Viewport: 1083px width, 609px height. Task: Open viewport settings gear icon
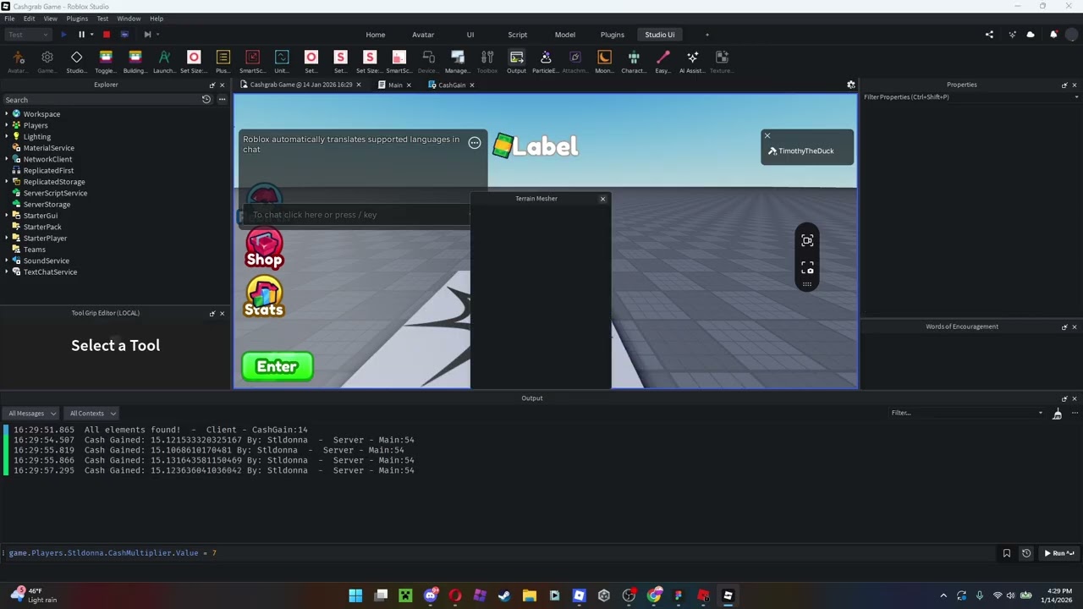point(851,85)
